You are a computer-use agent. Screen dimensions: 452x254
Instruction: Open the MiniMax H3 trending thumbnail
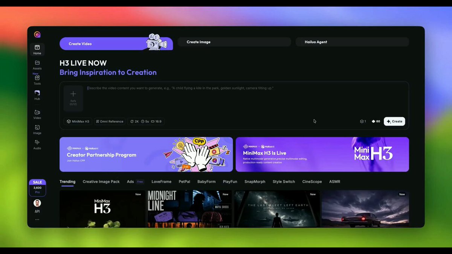102,209
